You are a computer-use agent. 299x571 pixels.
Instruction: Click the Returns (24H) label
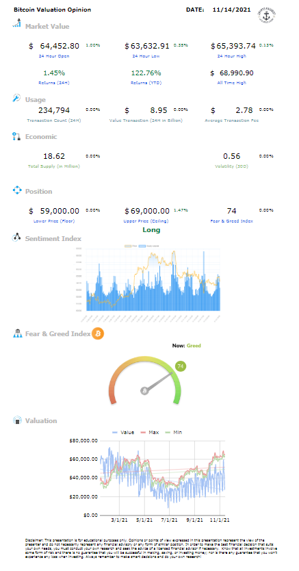54,83
